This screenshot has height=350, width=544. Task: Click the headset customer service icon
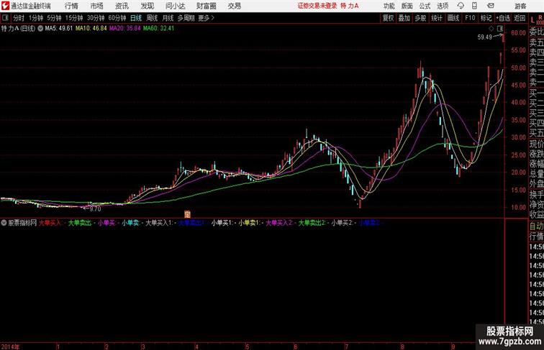click(461, 6)
